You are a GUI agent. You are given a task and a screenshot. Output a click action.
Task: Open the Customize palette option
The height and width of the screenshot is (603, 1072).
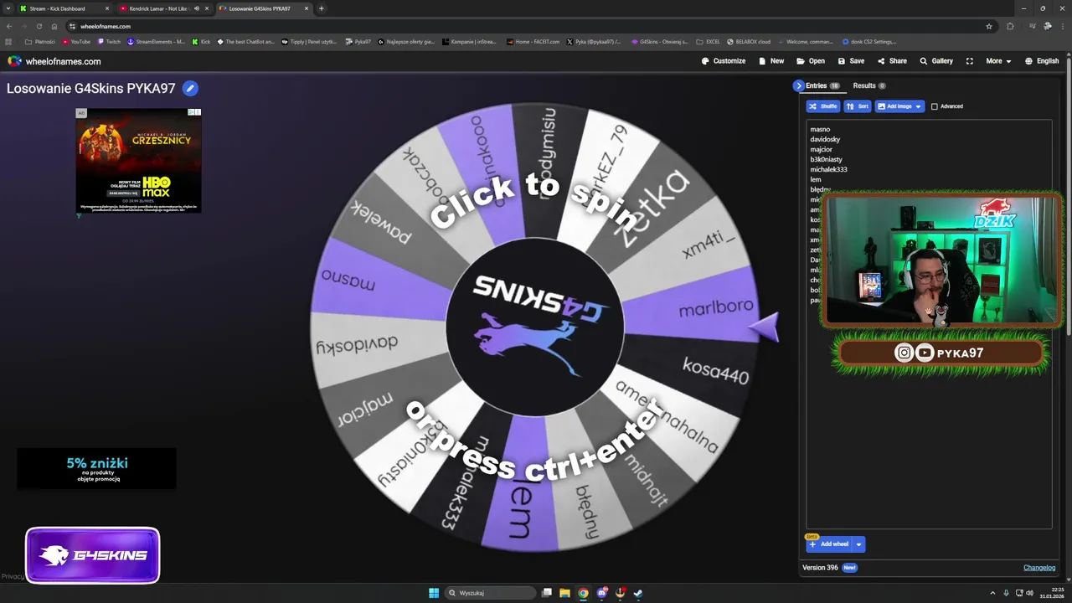724,61
